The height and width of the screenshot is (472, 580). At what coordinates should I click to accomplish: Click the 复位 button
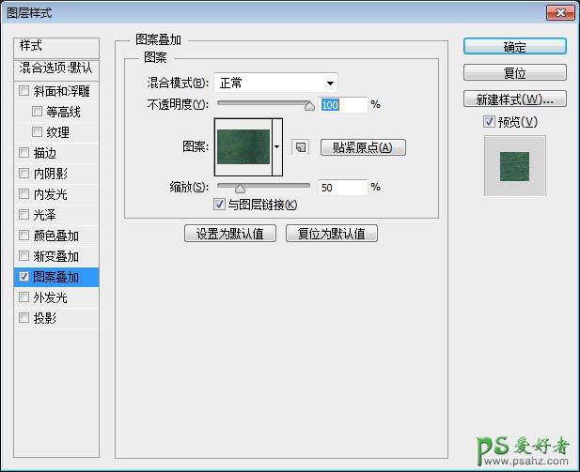[x=514, y=72]
